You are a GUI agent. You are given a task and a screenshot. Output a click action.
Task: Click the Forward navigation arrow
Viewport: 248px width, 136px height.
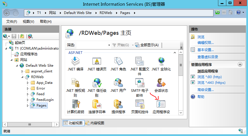tap(16, 13)
